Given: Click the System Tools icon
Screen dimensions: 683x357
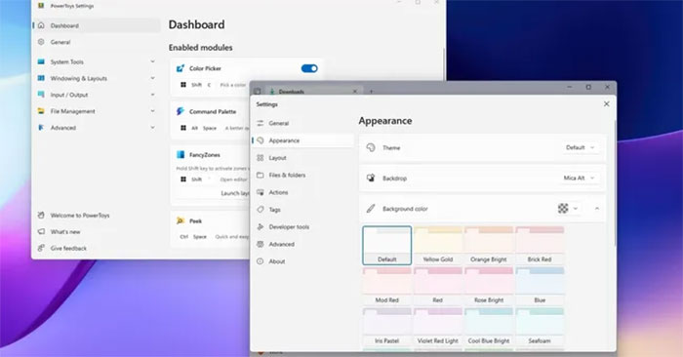Looking at the screenshot, I should tap(41, 61).
